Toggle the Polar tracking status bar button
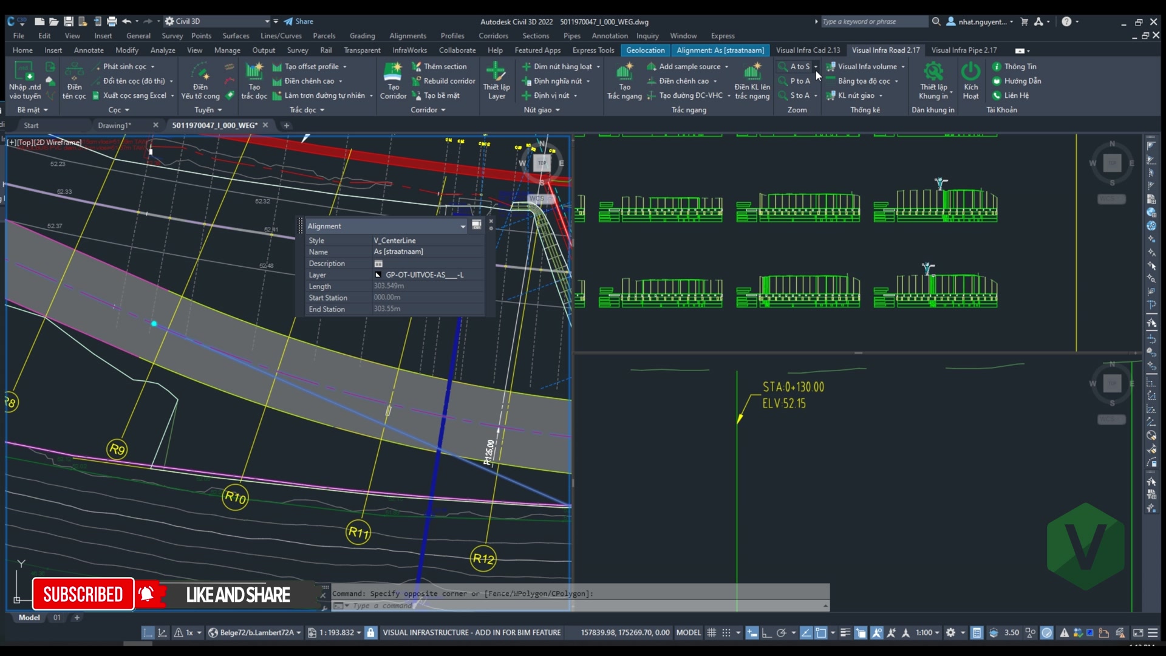This screenshot has height=656, width=1166. (x=782, y=632)
